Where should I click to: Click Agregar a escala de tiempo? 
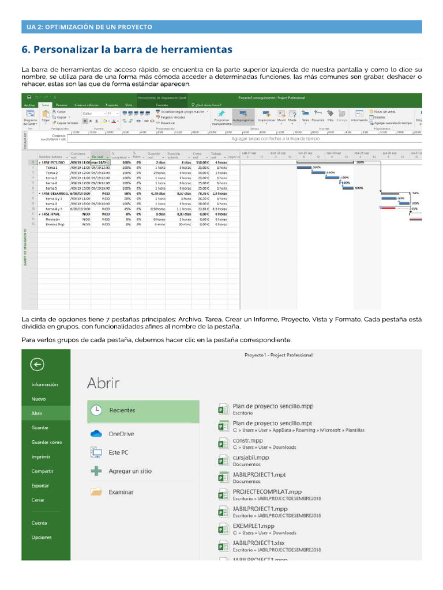pyautogui.click(x=391, y=123)
